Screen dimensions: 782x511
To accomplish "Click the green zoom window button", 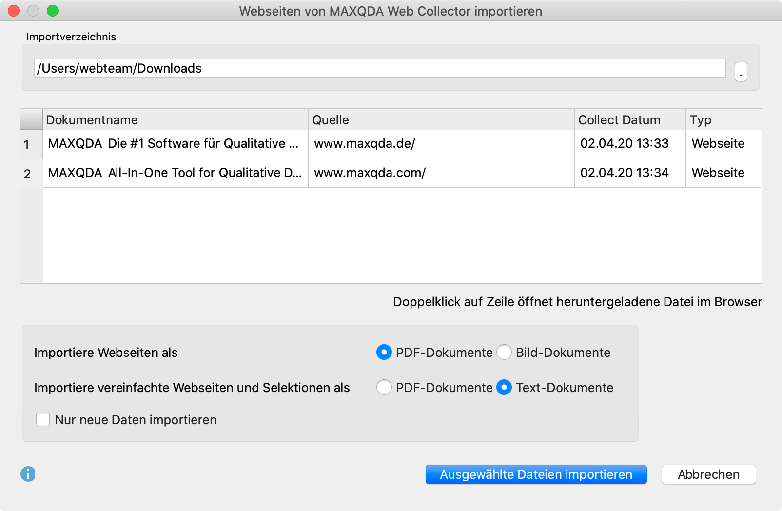I will pos(53,11).
